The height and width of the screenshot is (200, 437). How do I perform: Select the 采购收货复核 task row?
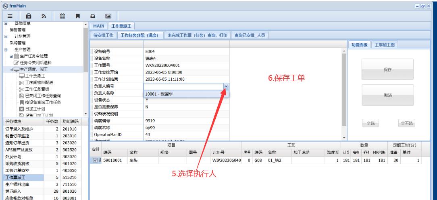pos(43,163)
